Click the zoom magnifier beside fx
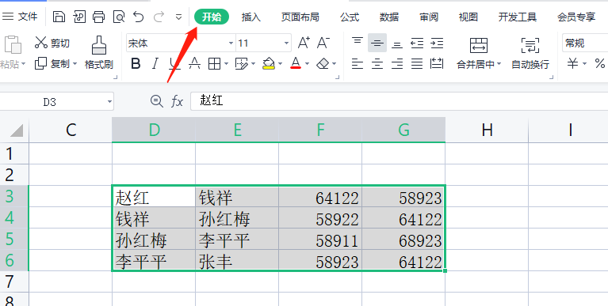Screen dimensions: 608x306 pos(156,101)
